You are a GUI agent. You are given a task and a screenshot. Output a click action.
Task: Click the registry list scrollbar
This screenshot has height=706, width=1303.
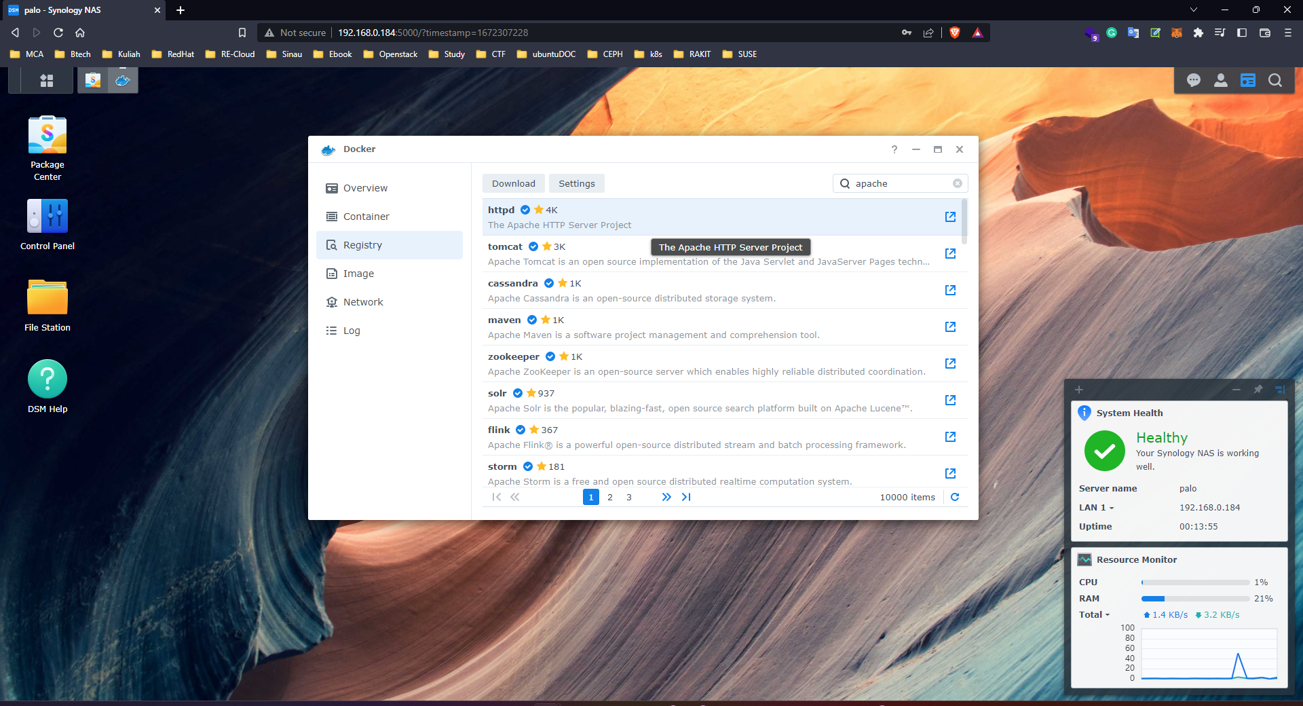coord(965,221)
